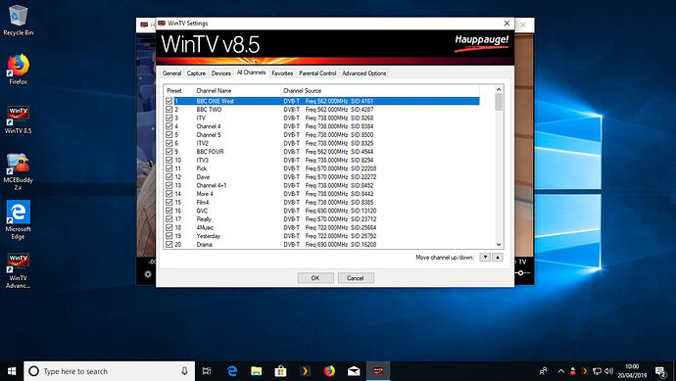The height and width of the screenshot is (381, 676).
Task: Open the Recycle Bin desktop icon
Action: 18,21
